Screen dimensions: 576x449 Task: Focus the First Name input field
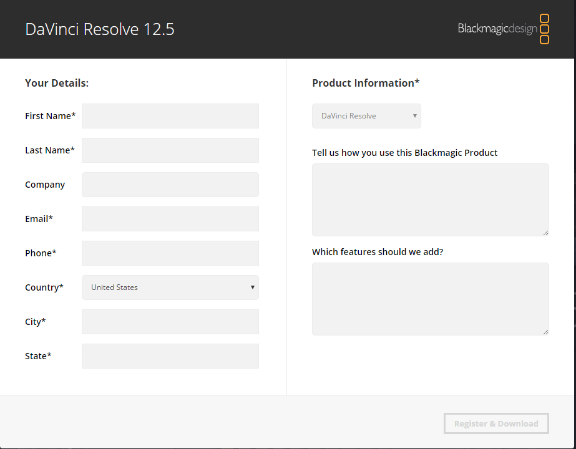(x=170, y=116)
